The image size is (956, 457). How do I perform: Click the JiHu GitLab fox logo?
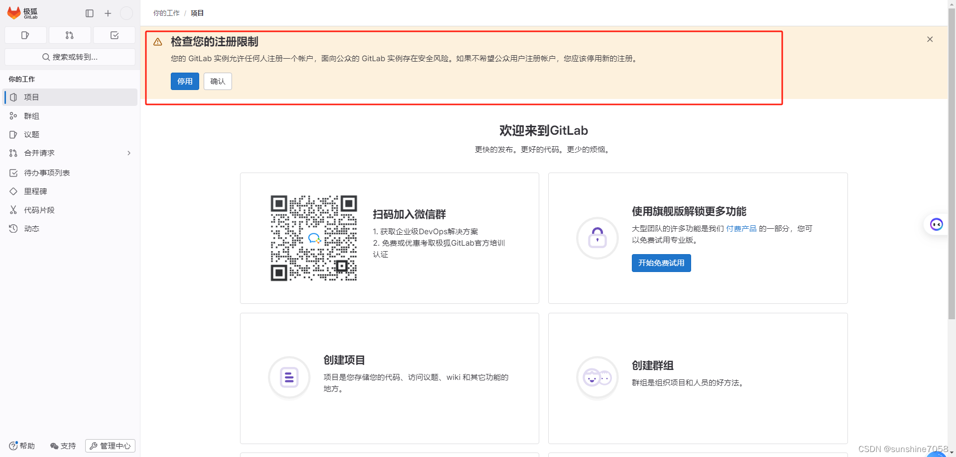click(22, 13)
